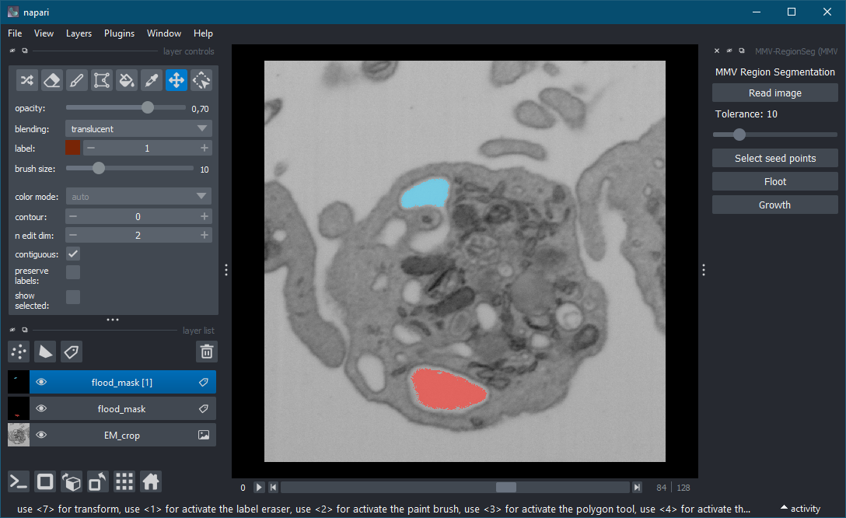Open the View menu
Screen dimensions: 846x518
[x=44, y=33]
